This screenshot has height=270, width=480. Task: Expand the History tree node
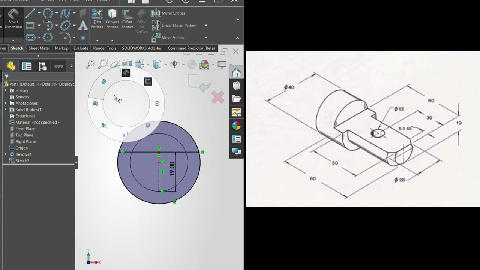click(x=6, y=90)
